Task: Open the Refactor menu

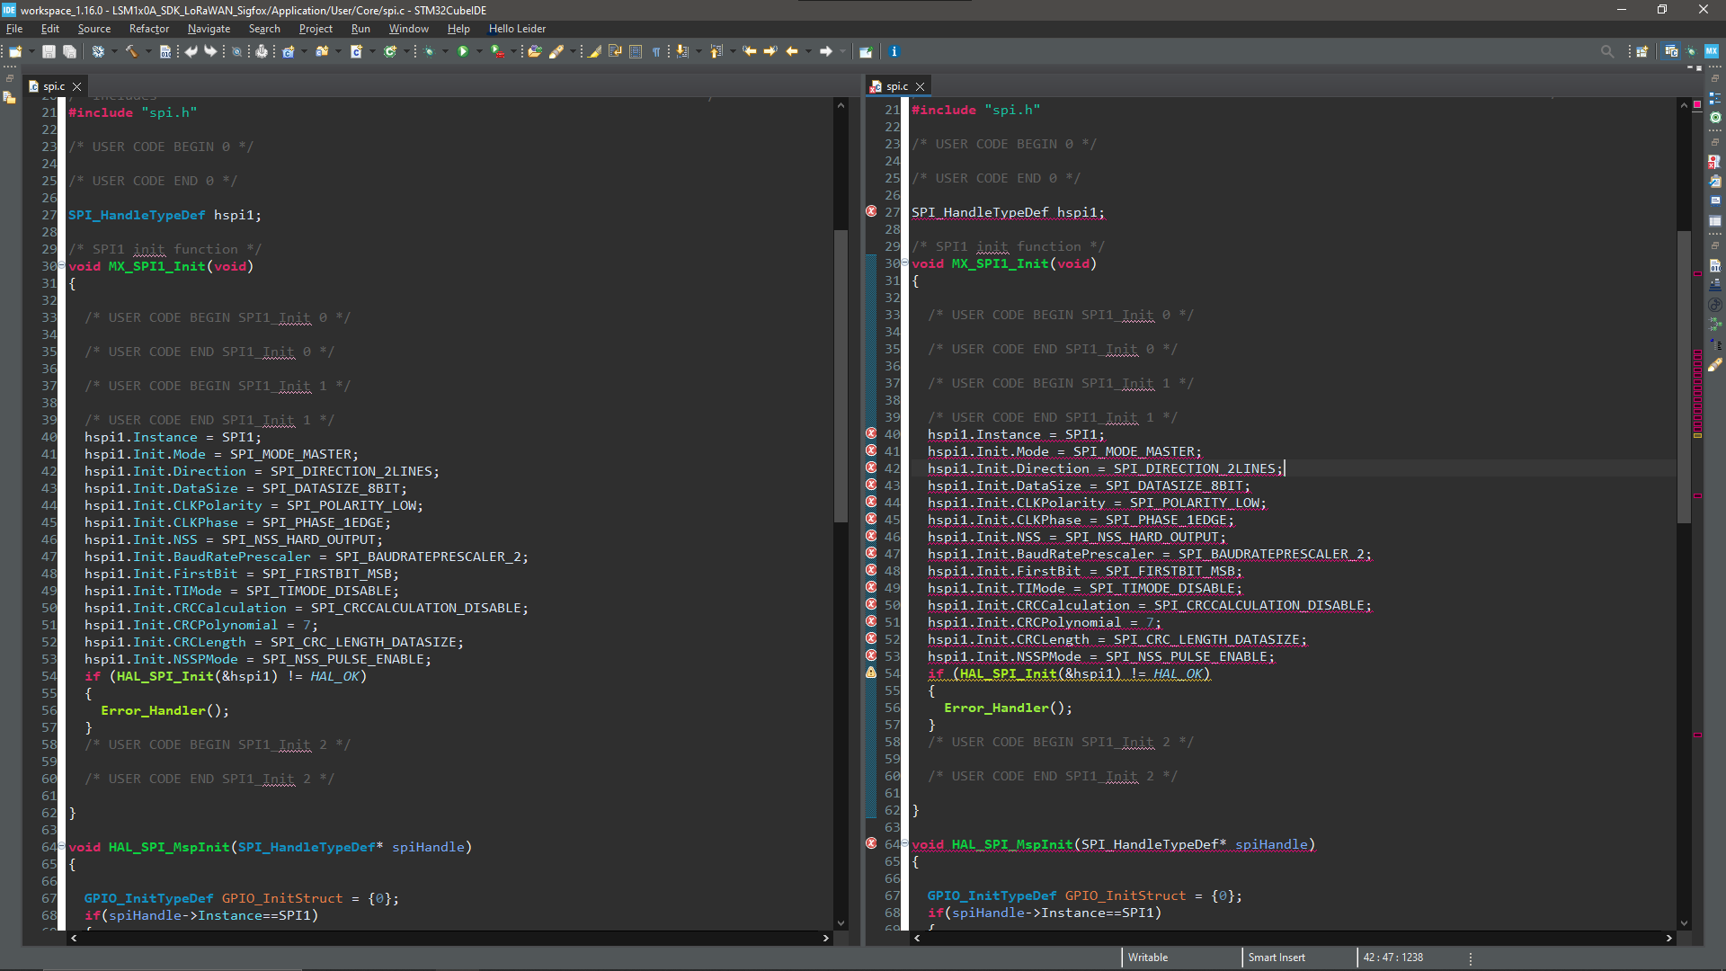Action: [149, 29]
